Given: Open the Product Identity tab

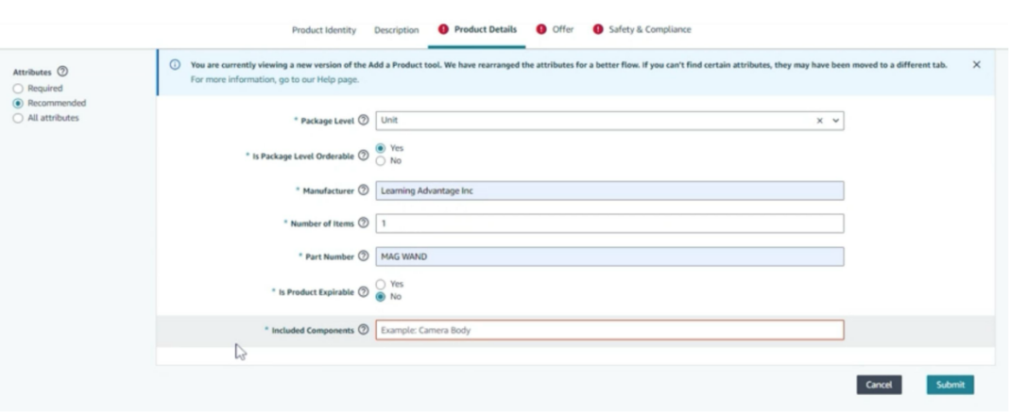Looking at the screenshot, I should click(323, 30).
